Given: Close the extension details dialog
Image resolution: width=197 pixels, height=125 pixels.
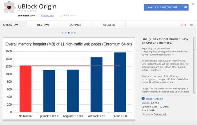Looking at the screenshot, I should (193, 4).
